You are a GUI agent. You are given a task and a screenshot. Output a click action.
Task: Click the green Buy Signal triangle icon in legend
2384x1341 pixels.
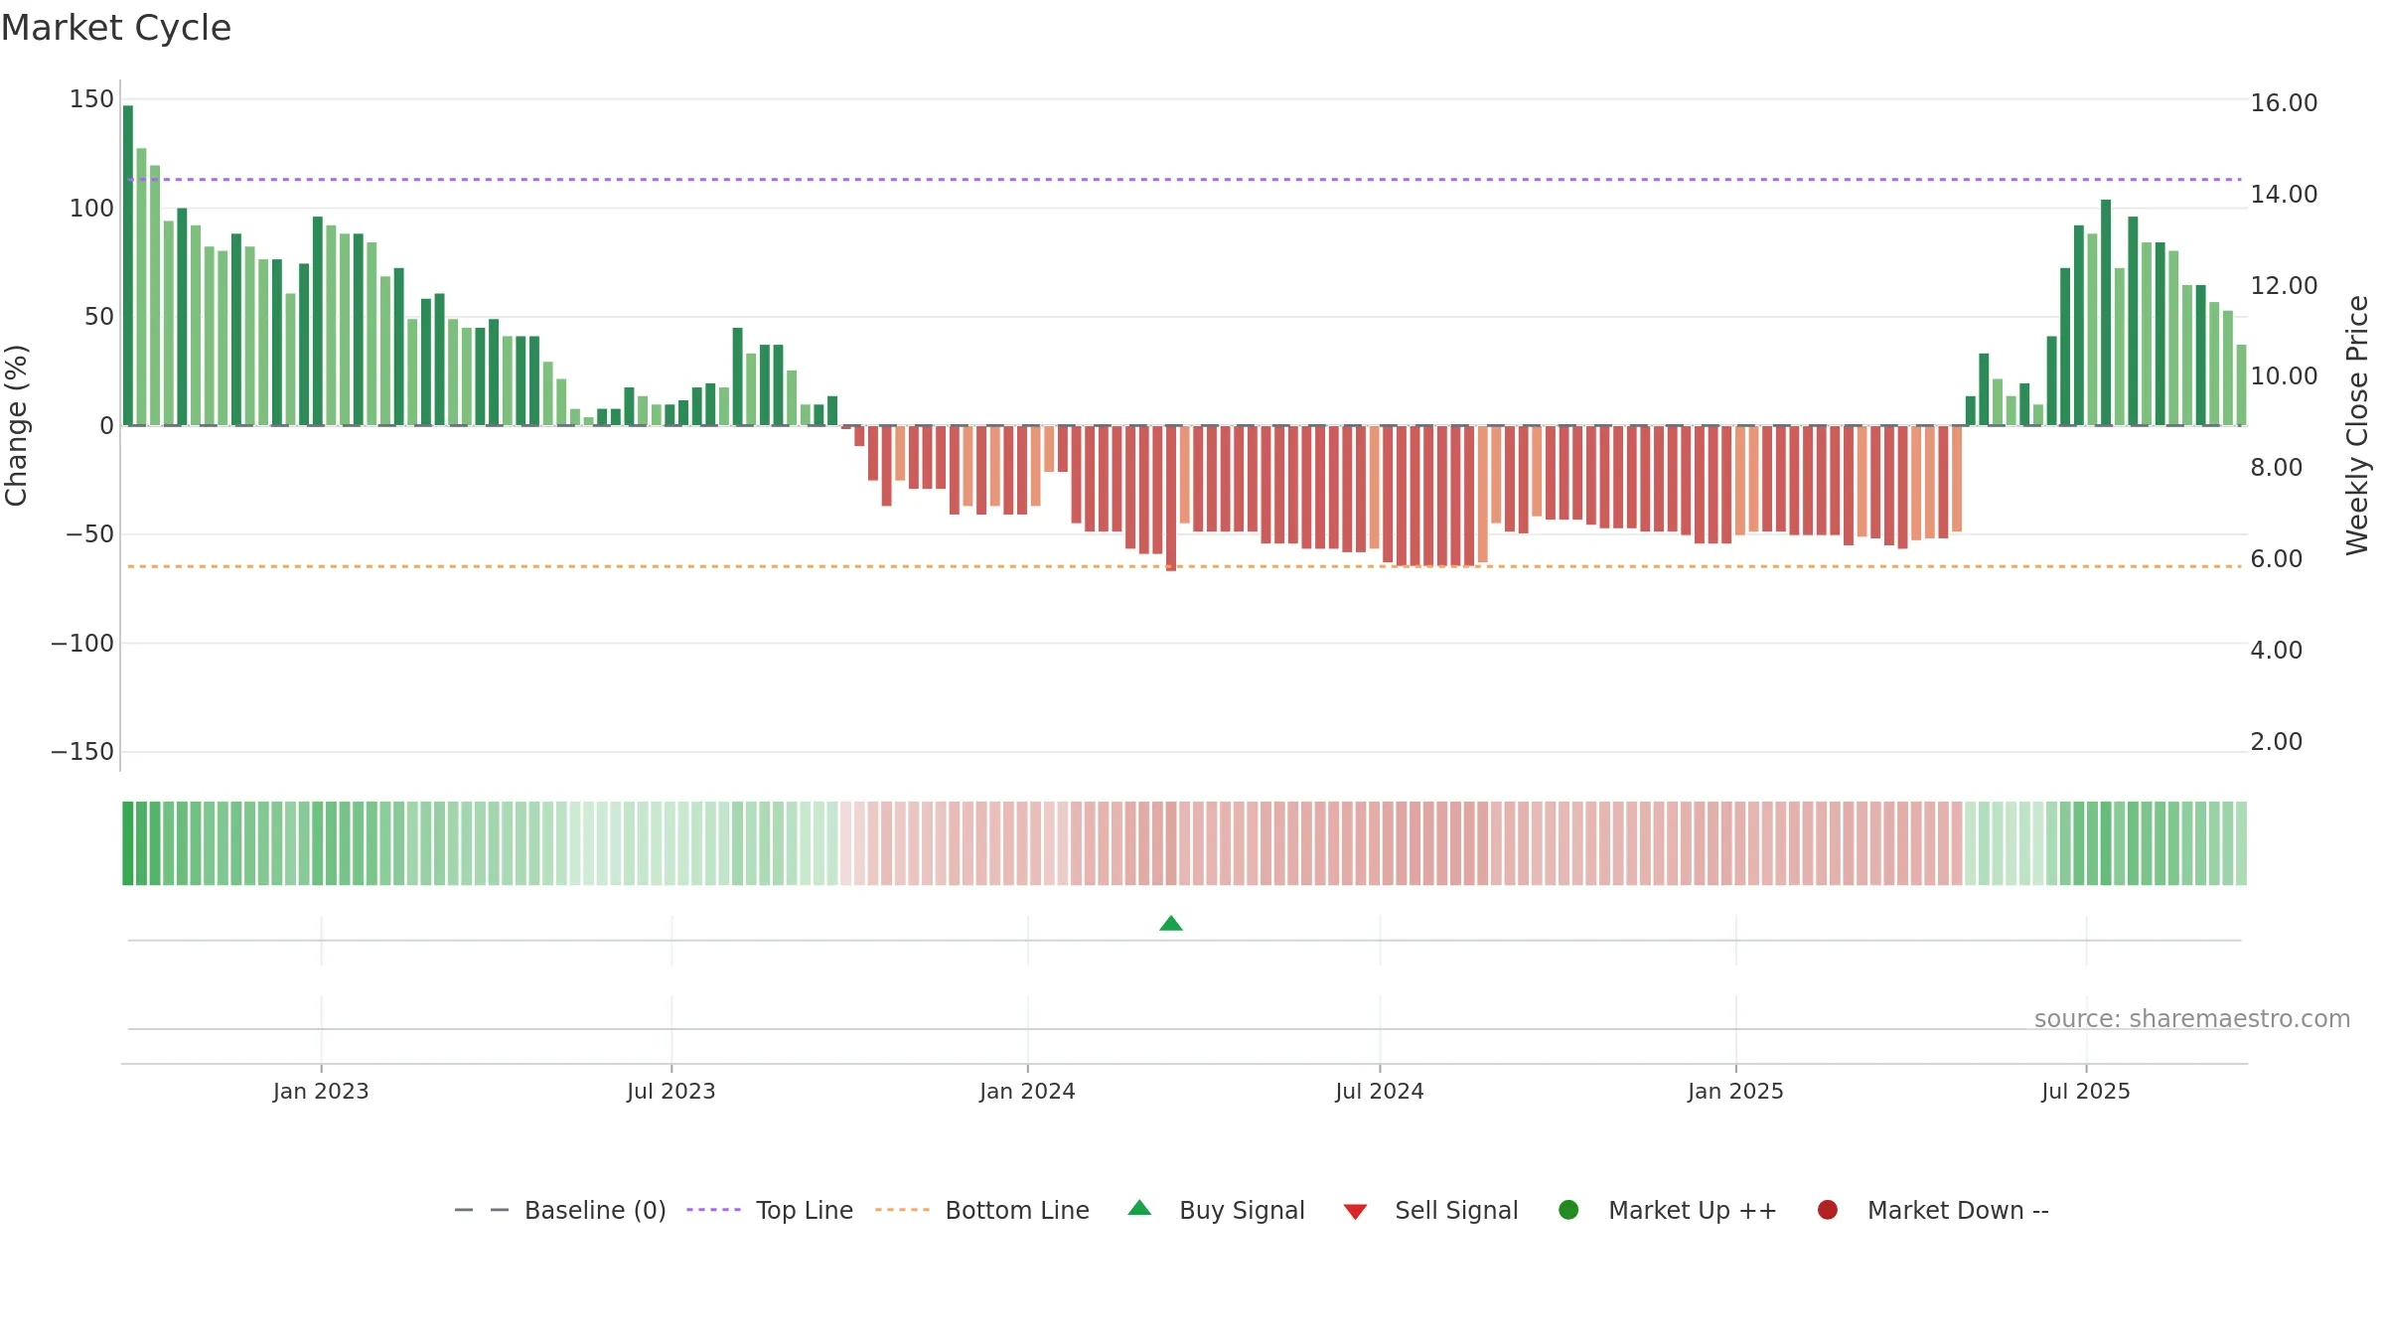(x=1139, y=1208)
